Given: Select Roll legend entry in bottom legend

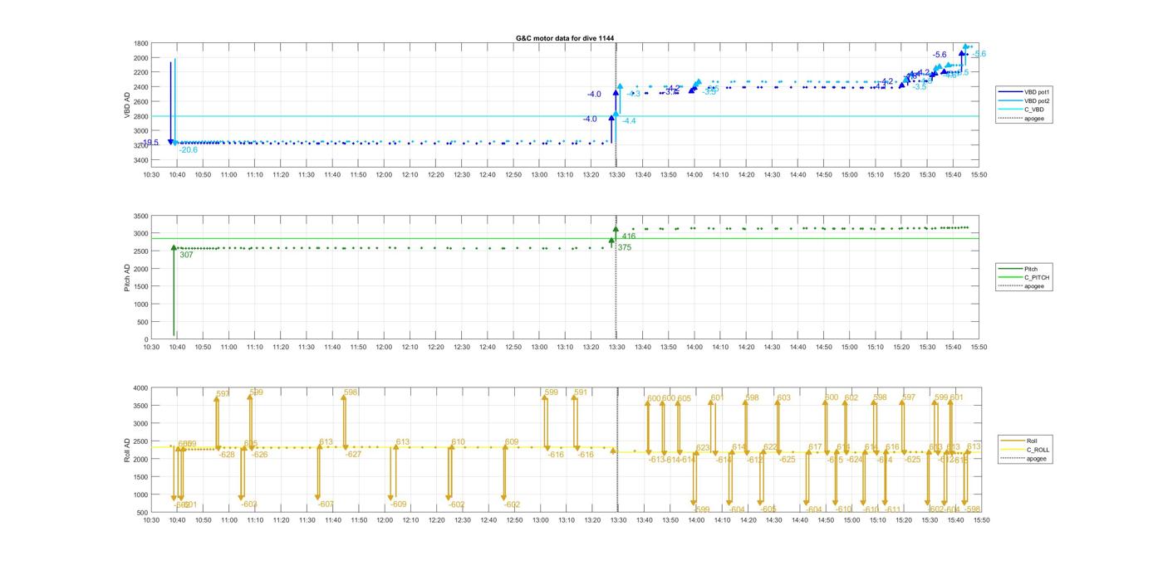Looking at the screenshot, I should tap(1025, 441).
